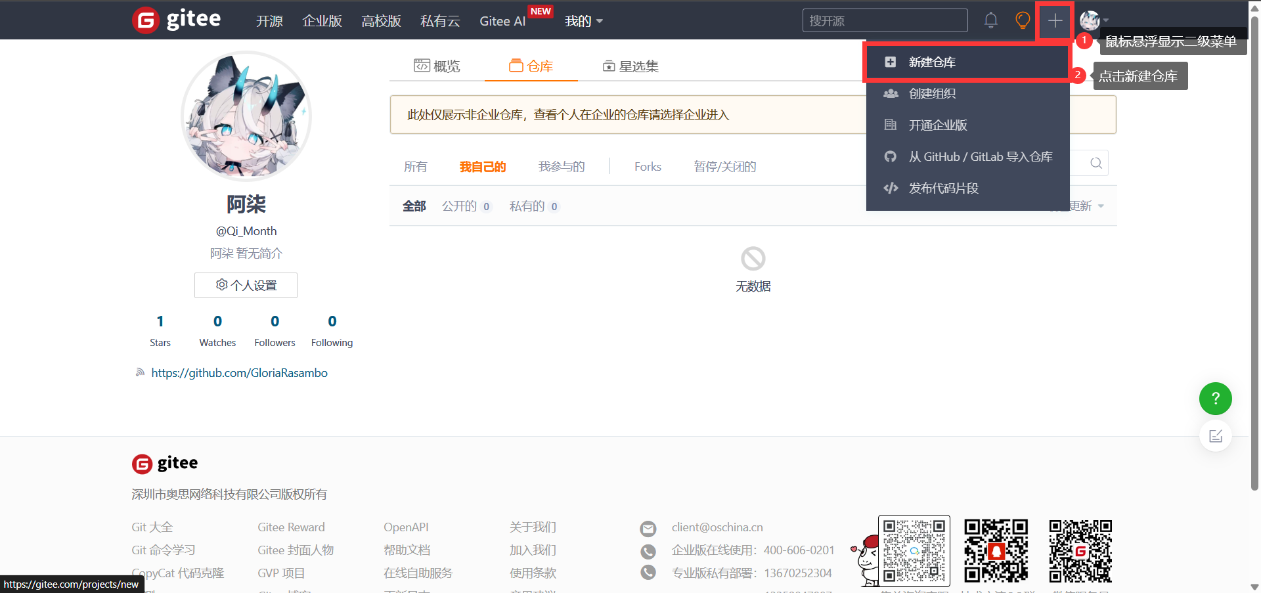Select 创建组织 from the menu
Viewport: 1261px width, 593px height.
(x=967, y=94)
